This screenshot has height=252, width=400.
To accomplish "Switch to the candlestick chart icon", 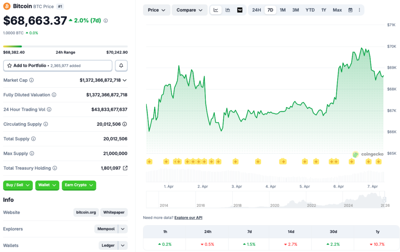I will [x=228, y=10].
